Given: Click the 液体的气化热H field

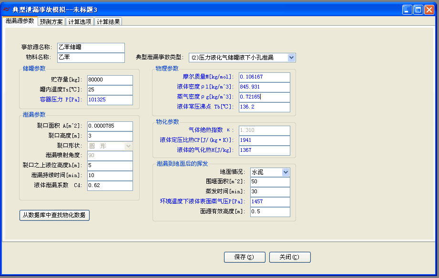Looking at the screenshot, I should coord(264,150).
